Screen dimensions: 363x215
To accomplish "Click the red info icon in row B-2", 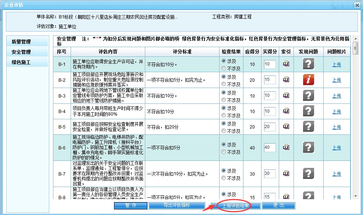I will point(309,80).
